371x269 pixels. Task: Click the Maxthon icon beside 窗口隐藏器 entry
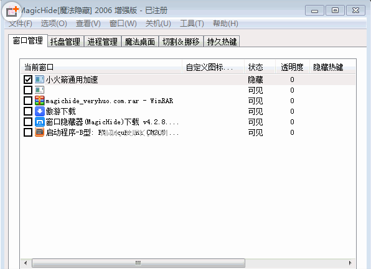coord(39,122)
